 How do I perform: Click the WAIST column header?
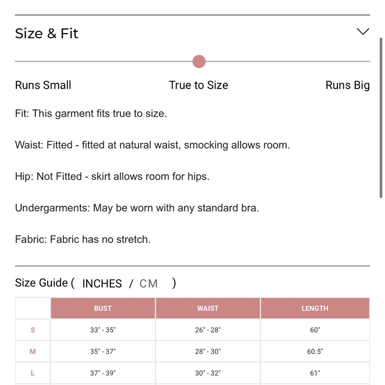point(208,308)
